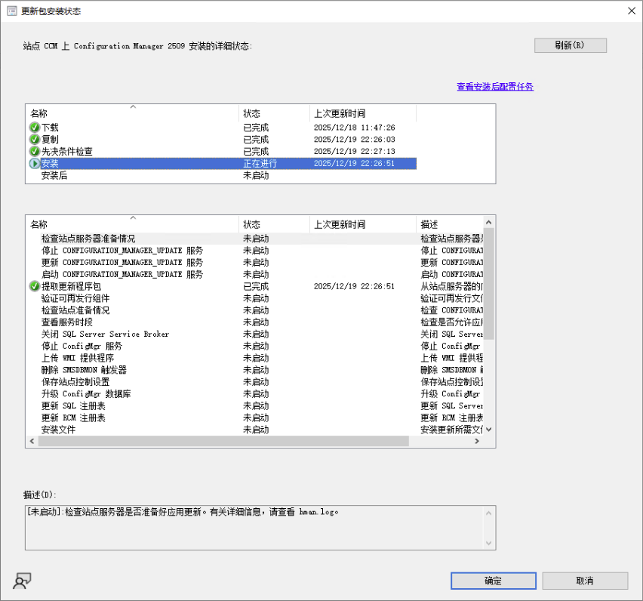Click 先决条件检查 timestamp 2025/12/19 22:27:13
The width and height of the screenshot is (643, 601).
pyautogui.click(x=354, y=151)
